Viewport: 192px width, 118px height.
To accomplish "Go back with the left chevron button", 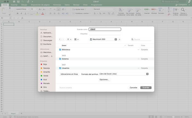I will (60, 39).
